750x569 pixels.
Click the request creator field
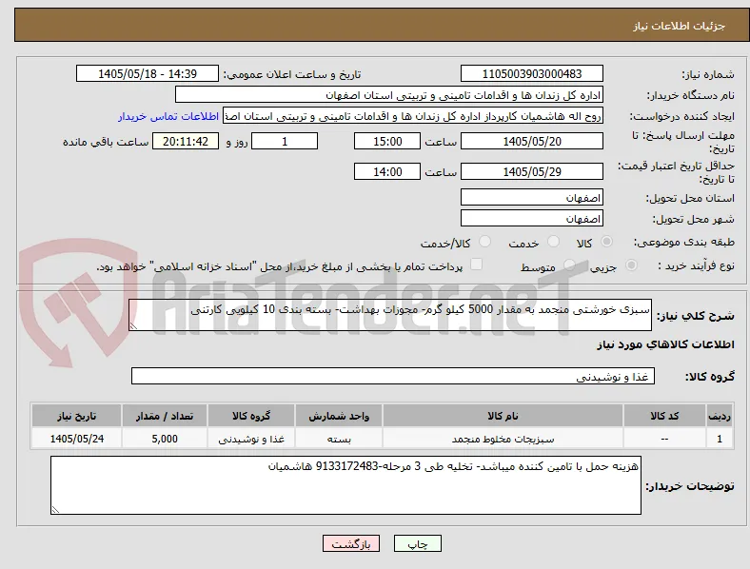(x=413, y=116)
